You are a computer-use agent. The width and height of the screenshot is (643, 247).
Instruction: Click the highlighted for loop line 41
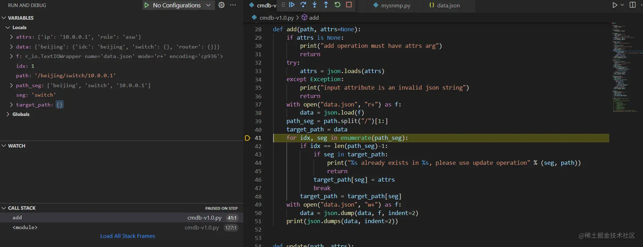[x=441, y=138]
